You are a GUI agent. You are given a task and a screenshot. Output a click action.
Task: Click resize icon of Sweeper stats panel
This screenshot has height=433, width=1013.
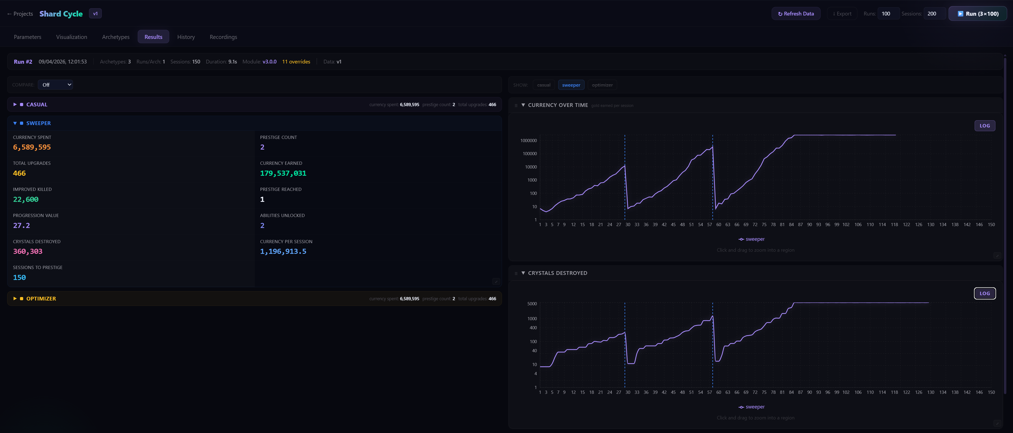pos(496,282)
